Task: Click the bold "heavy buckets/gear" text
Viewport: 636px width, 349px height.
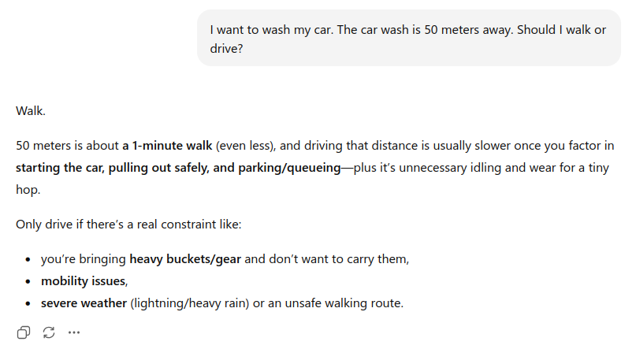Action: 186,258
